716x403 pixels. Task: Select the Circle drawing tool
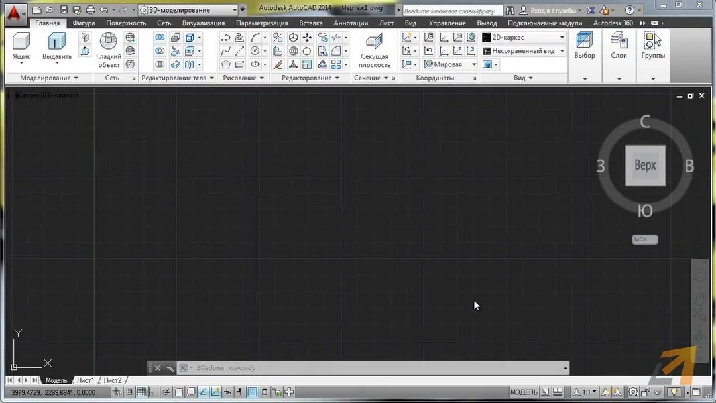pyautogui.click(x=255, y=51)
